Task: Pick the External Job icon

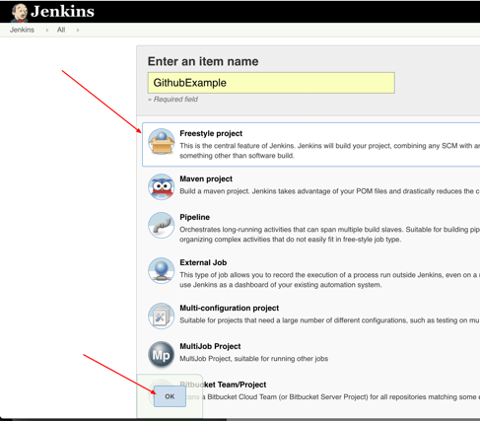Action: [x=161, y=270]
